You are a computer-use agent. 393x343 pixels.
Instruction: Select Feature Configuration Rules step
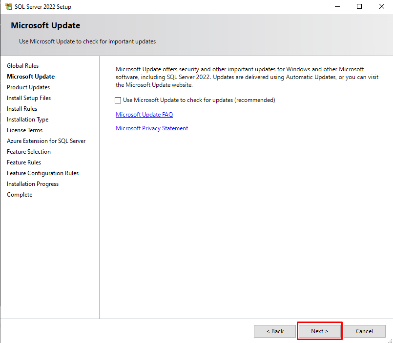(42, 173)
